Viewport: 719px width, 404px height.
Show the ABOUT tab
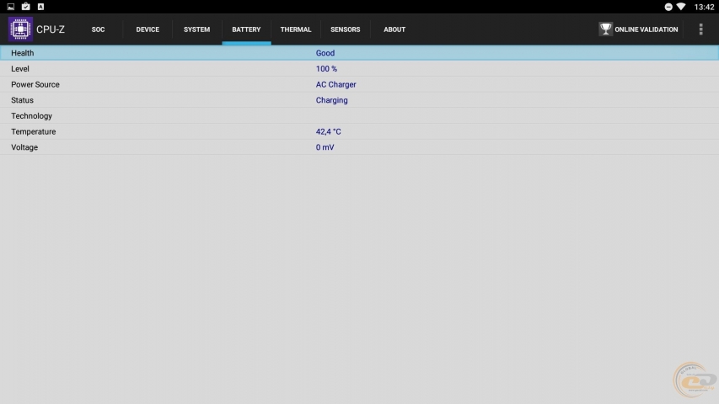click(x=394, y=29)
